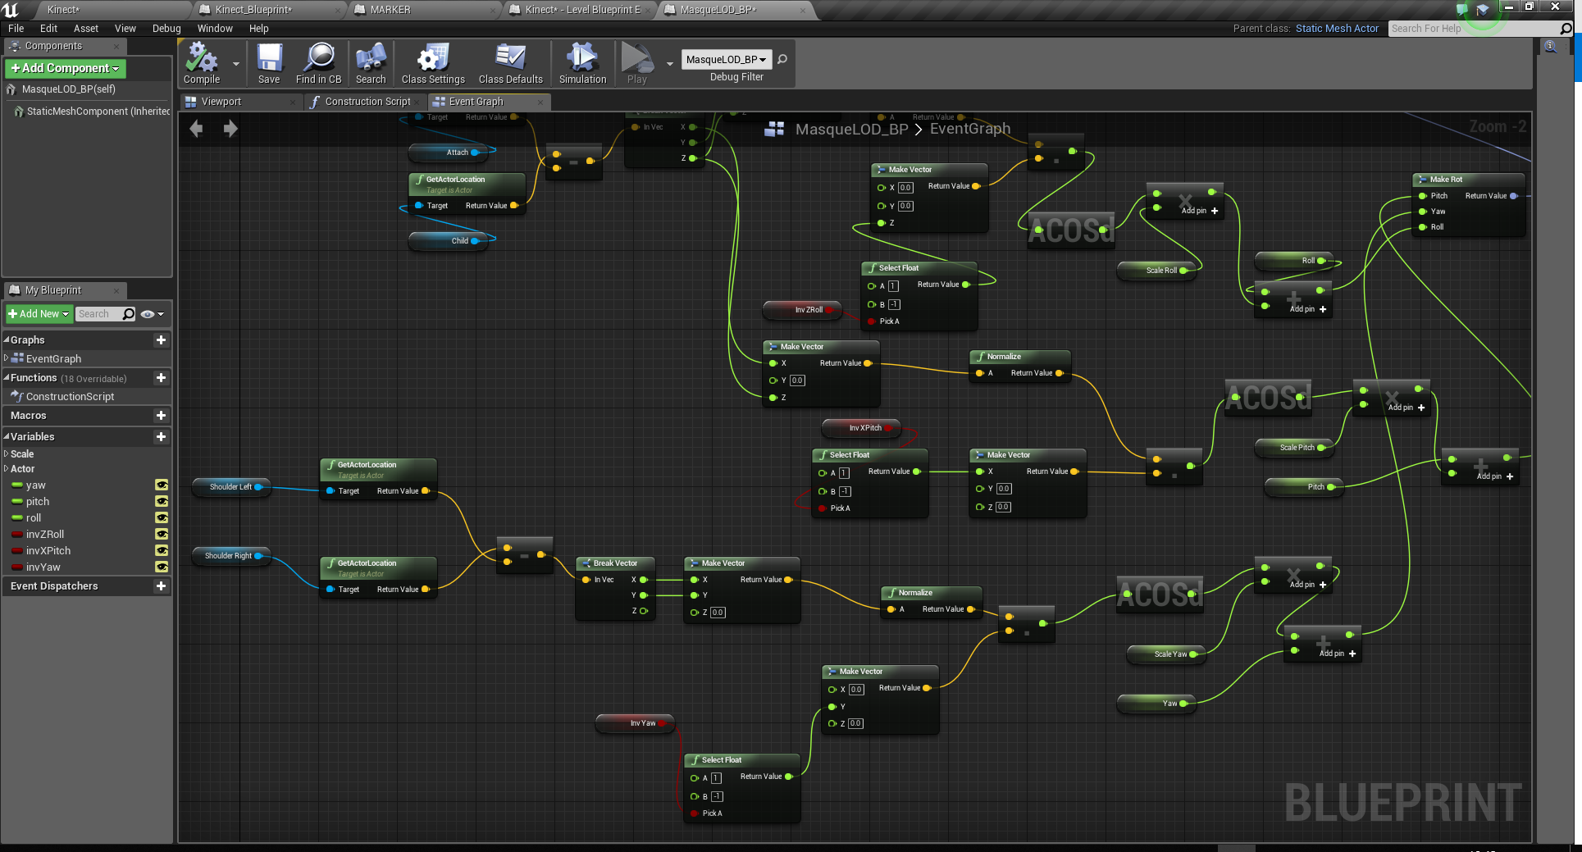Open the Asset menu
The image size is (1582, 852).
pos(86,29)
